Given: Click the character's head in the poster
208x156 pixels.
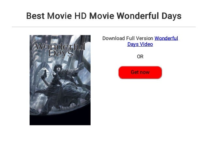Looking at the screenshot, I should (58, 68).
